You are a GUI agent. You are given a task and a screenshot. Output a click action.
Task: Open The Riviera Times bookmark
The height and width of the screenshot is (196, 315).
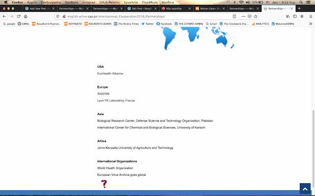[x=126, y=24]
